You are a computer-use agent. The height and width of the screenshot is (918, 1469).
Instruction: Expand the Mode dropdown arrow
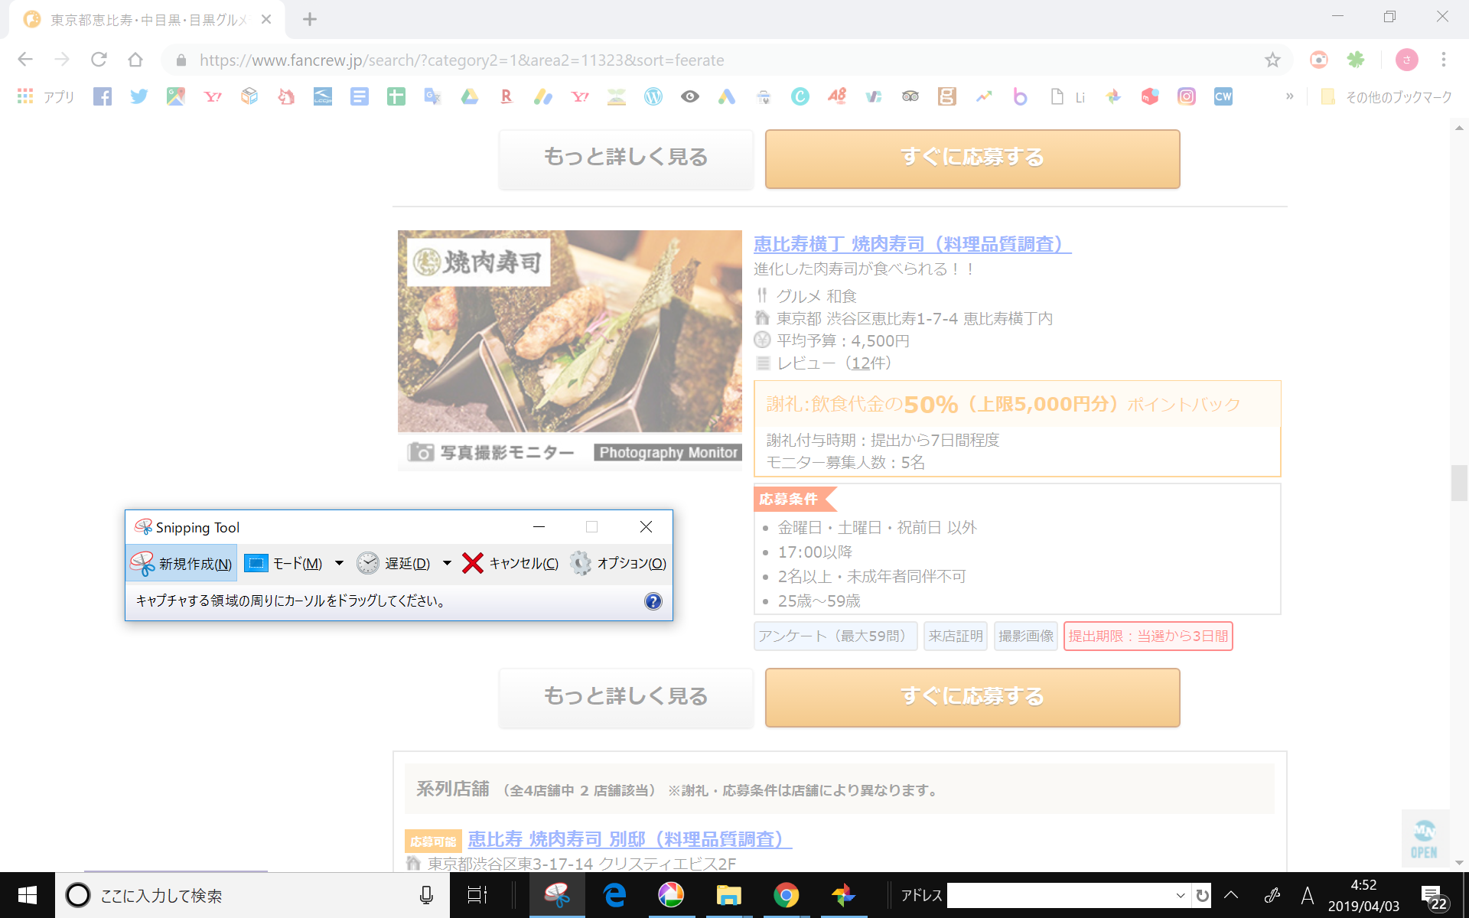click(x=339, y=563)
